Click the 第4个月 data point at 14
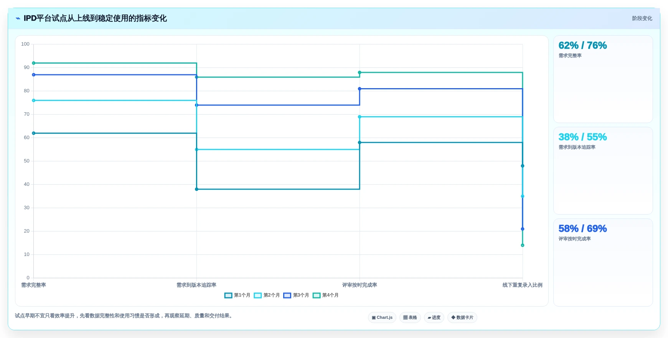 (523, 245)
